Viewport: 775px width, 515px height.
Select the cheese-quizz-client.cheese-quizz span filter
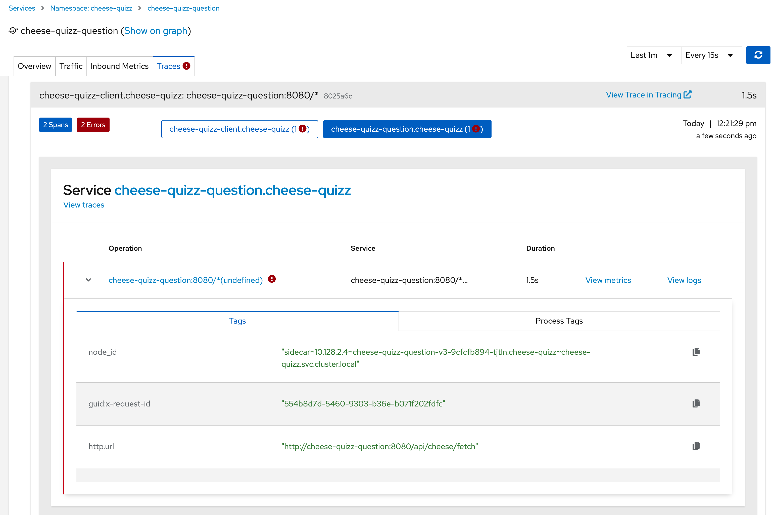pyautogui.click(x=239, y=129)
